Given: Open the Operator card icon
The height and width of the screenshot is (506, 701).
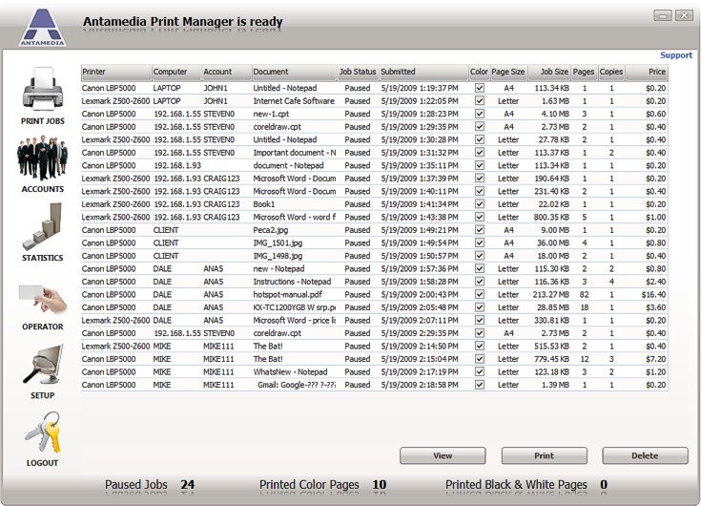Looking at the screenshot, I should tap(43, 300).
